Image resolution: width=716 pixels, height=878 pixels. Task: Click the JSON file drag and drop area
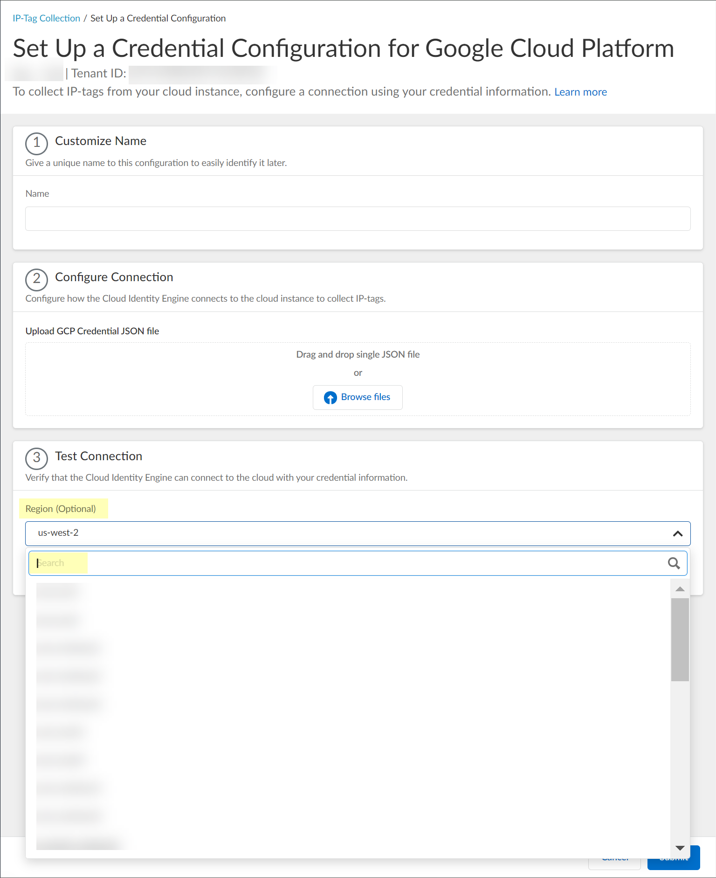(x=358, y=379)
